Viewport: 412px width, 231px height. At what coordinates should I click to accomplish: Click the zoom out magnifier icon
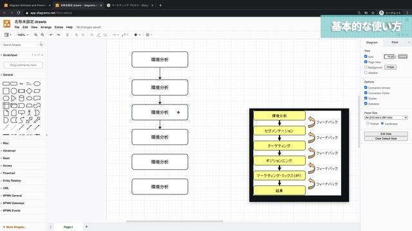coord(42,35)
